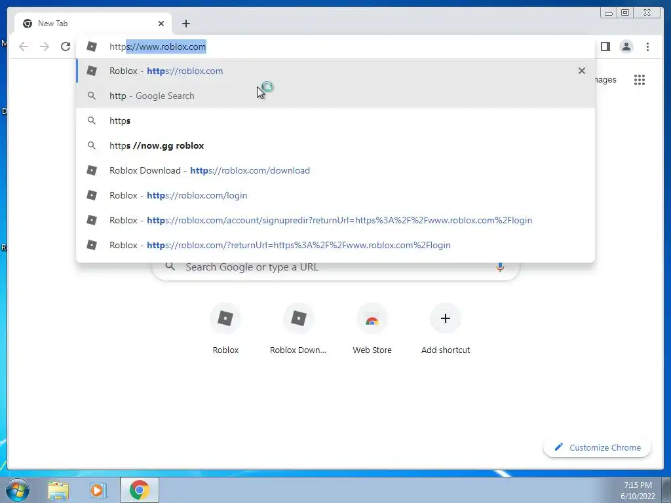Click the browser Back arrow
The image size is (671, 503).
24,47
